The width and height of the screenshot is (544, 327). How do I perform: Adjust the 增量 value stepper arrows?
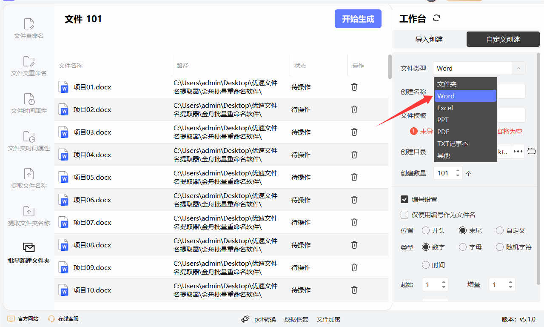511,284
